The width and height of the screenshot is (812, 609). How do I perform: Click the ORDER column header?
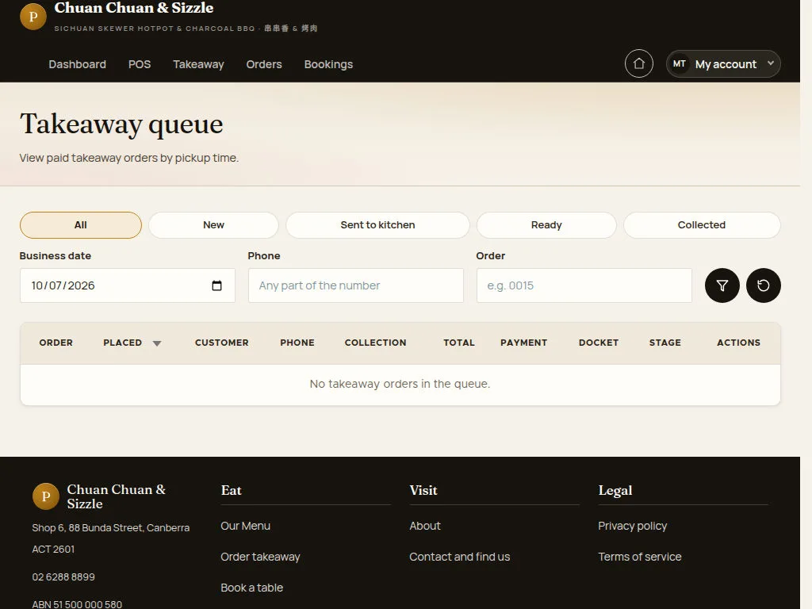tap(56, 343)
